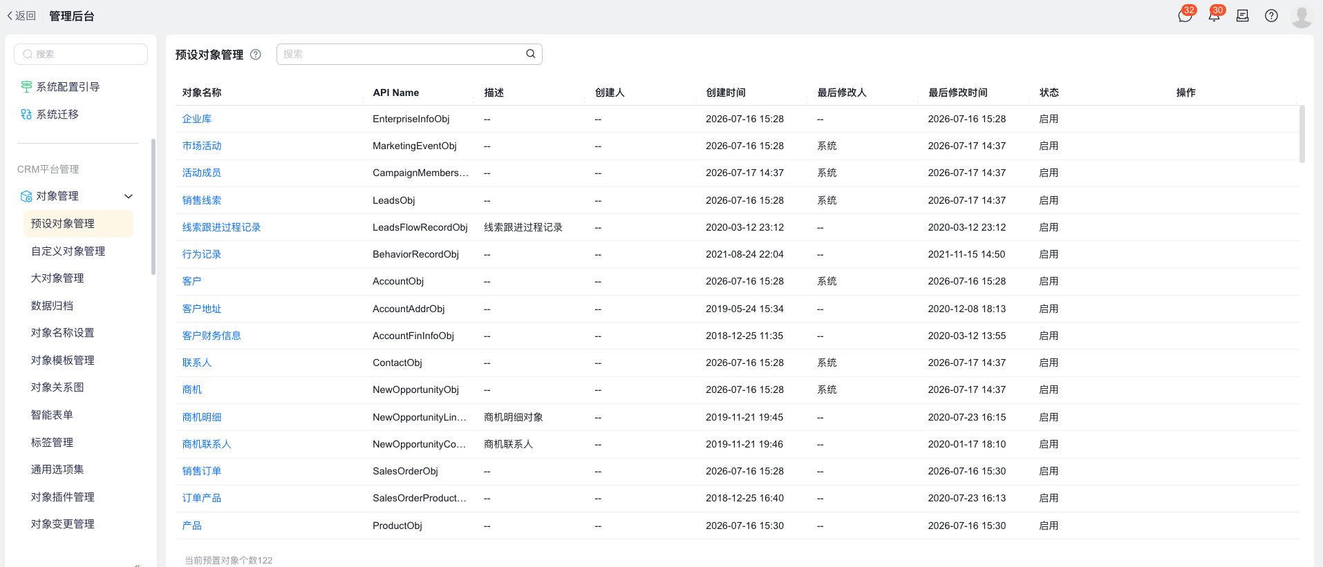Screen dimensions: 1323x567
Task: Open 标签管理 menu item
Action: click(52, 442)
